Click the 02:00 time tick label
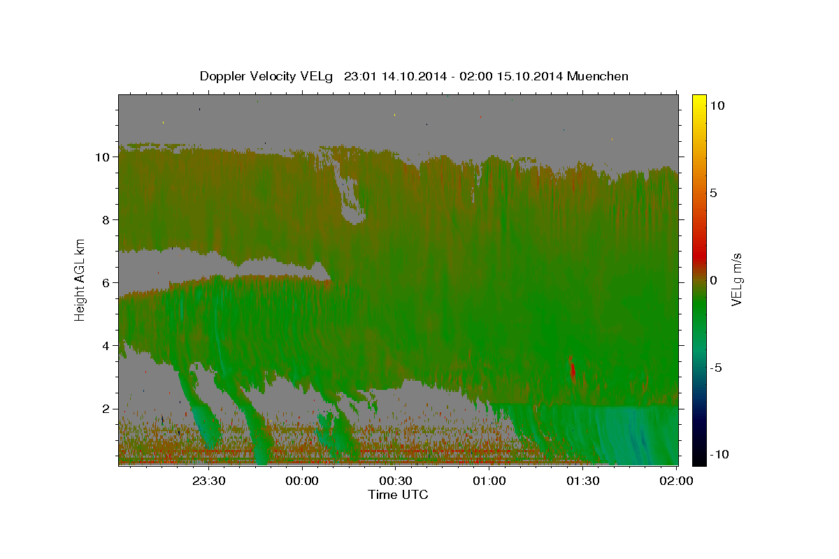839x559 pixels. tap(676, 481)
